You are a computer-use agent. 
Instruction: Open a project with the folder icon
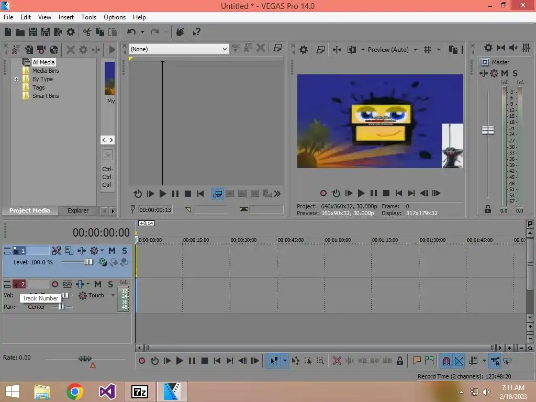point(20,32)
